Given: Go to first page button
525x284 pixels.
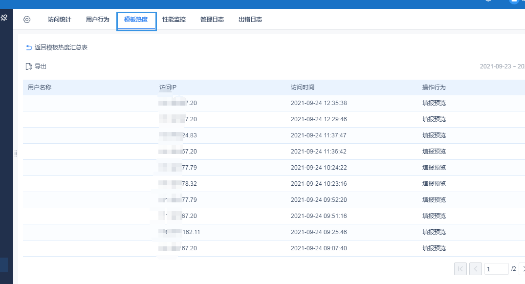Looking at the screenshot, I should tap(460, 269).
